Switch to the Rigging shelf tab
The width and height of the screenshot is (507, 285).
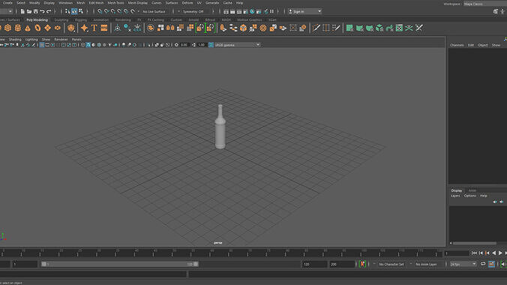[81, 19]
